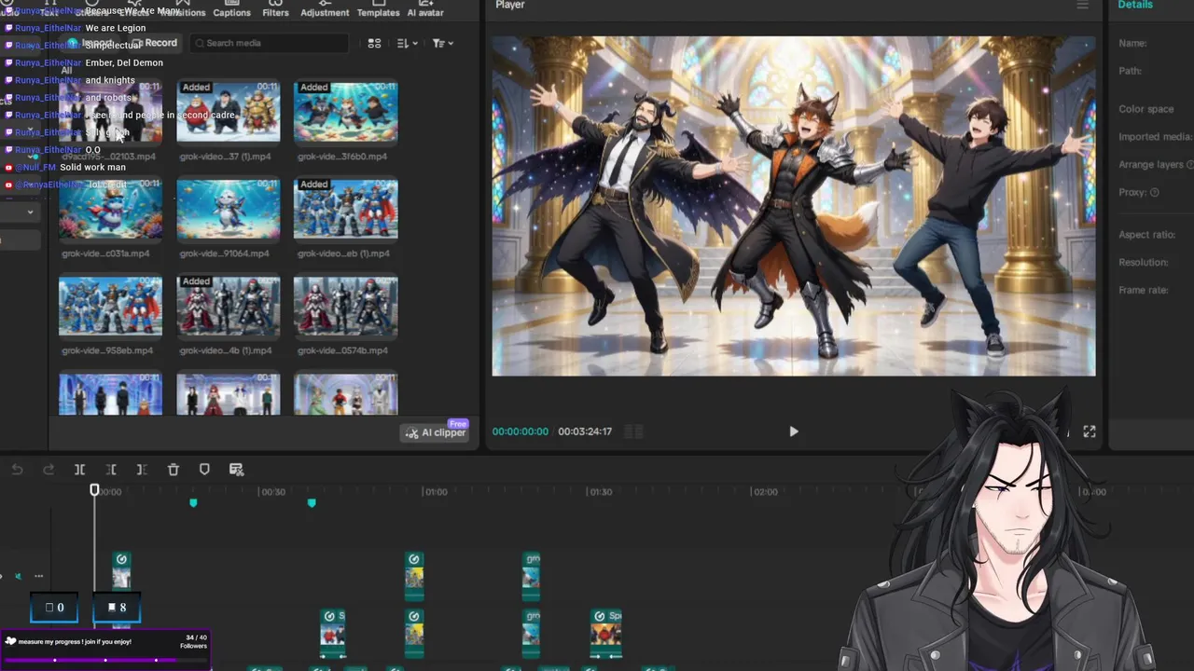Click the Proxy info icon
1194x671 pixels.
pyautogui.click(x=1155, y=192)
